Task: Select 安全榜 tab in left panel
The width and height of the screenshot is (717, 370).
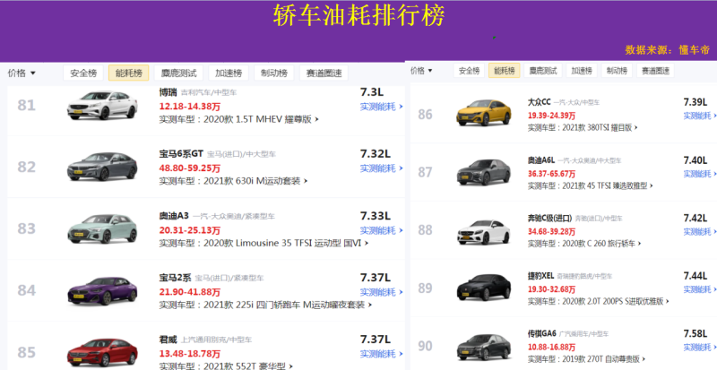Action: coord(83,73)
